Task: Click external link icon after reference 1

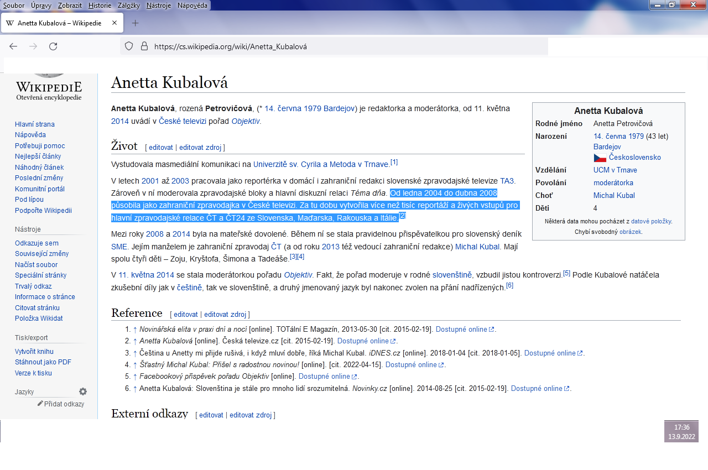Action: pyautogui.click(x=491, y=330)
